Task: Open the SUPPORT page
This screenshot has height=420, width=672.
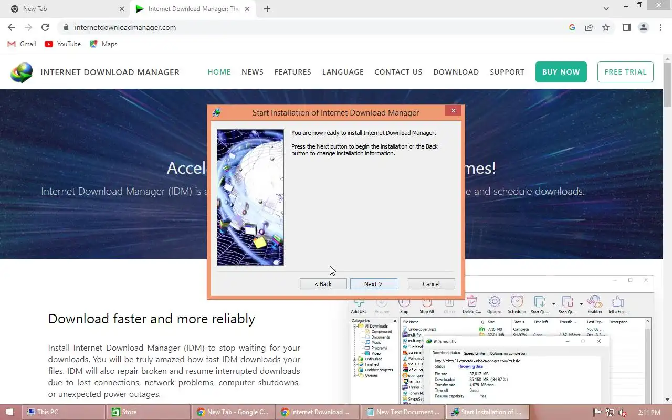Action: (x=507, y=72)
